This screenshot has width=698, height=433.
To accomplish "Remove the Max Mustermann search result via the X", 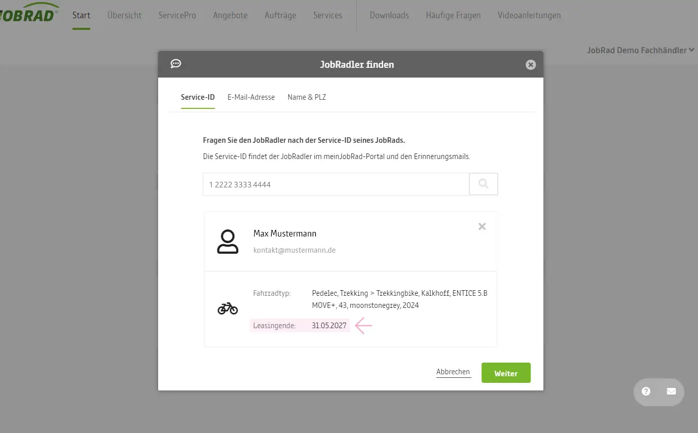I will click(482, 226).
